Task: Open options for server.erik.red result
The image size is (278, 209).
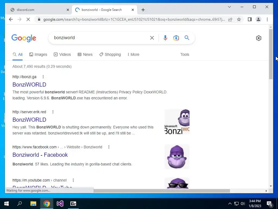Action: (x=53, y=112)
